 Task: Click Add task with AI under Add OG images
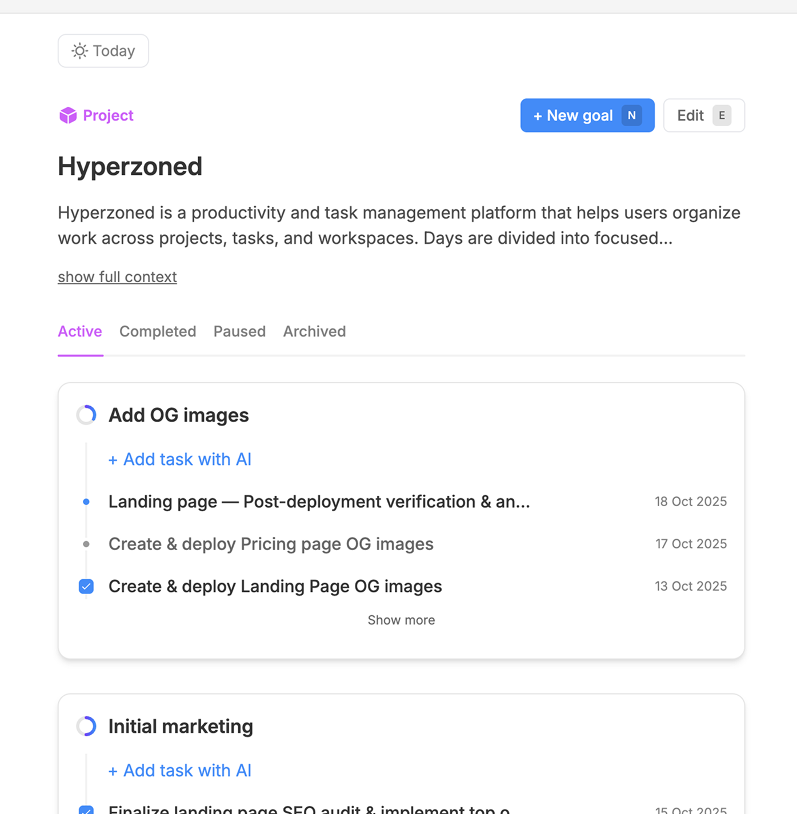179,459
